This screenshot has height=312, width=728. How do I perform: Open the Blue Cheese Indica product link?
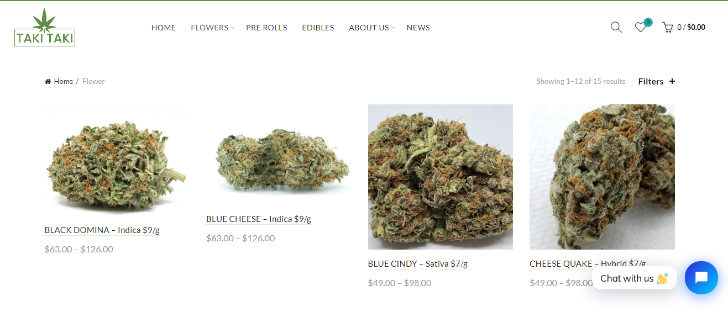tap(259, 219)
